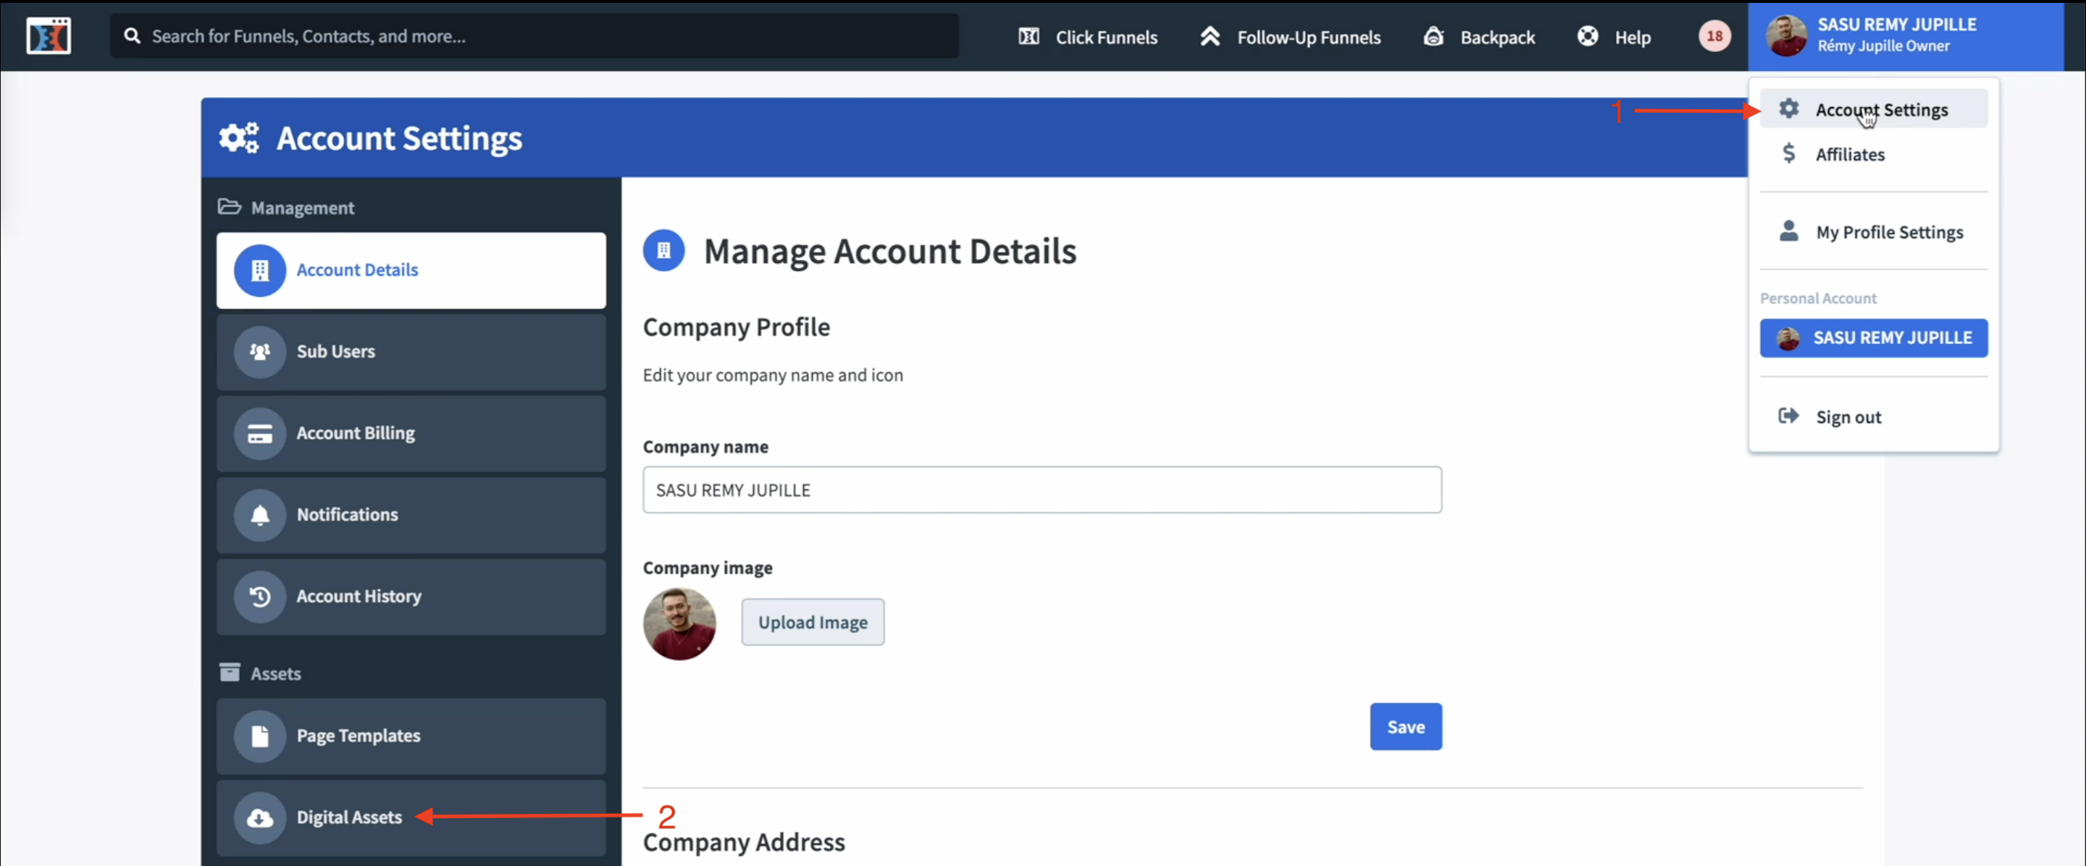Open the Click Funnels top menu
The image size is (2086, 866).
[1089, 37]
